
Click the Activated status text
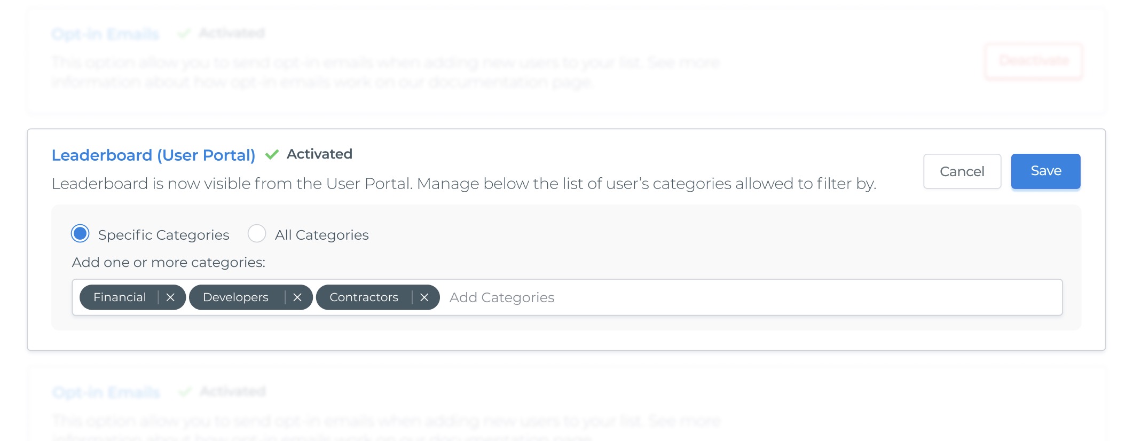(x=319, y=154)
